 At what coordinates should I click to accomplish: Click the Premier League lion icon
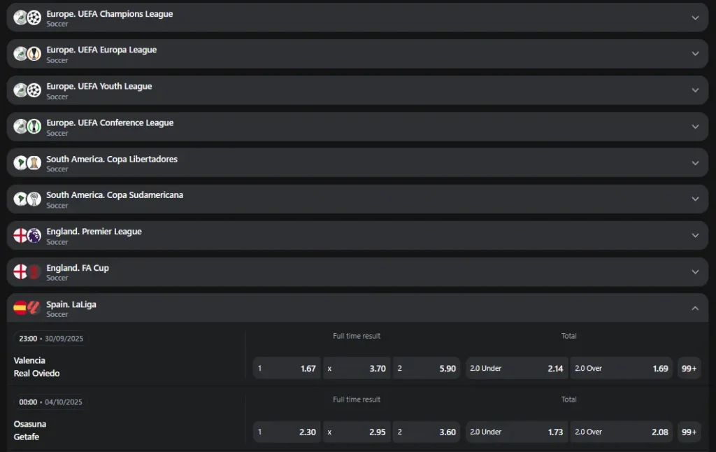[x=34, y=236]
